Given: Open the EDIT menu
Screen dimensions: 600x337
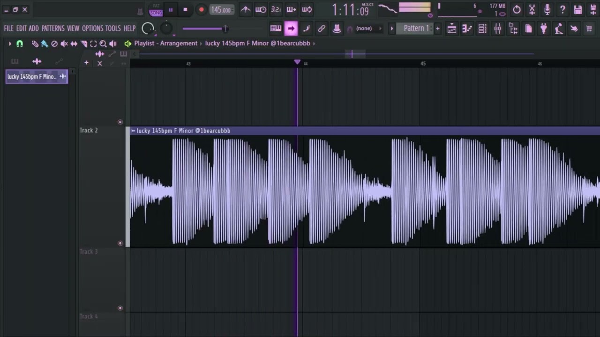Looking at the screenshot, I should (22, 29).
